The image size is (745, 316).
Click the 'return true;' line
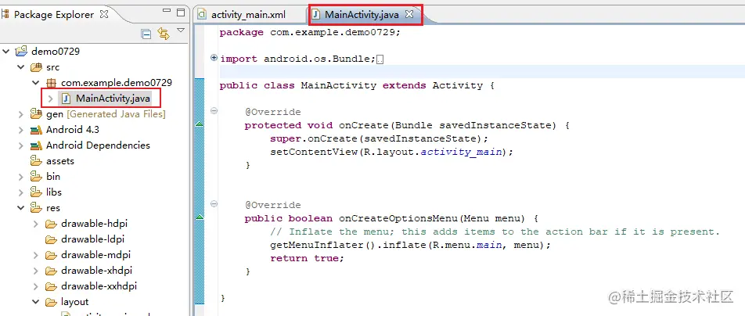(x=307, y=258)
